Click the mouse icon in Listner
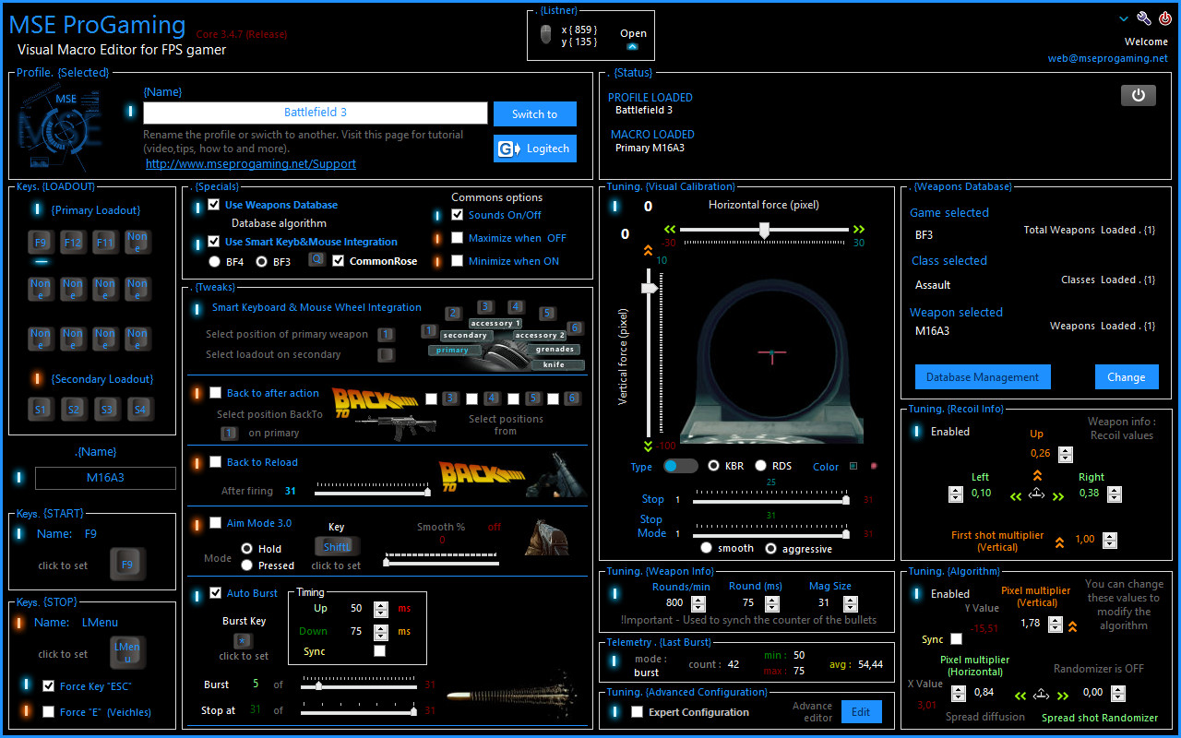Screen dimensions: 1181x738 (x=546, y=35)
